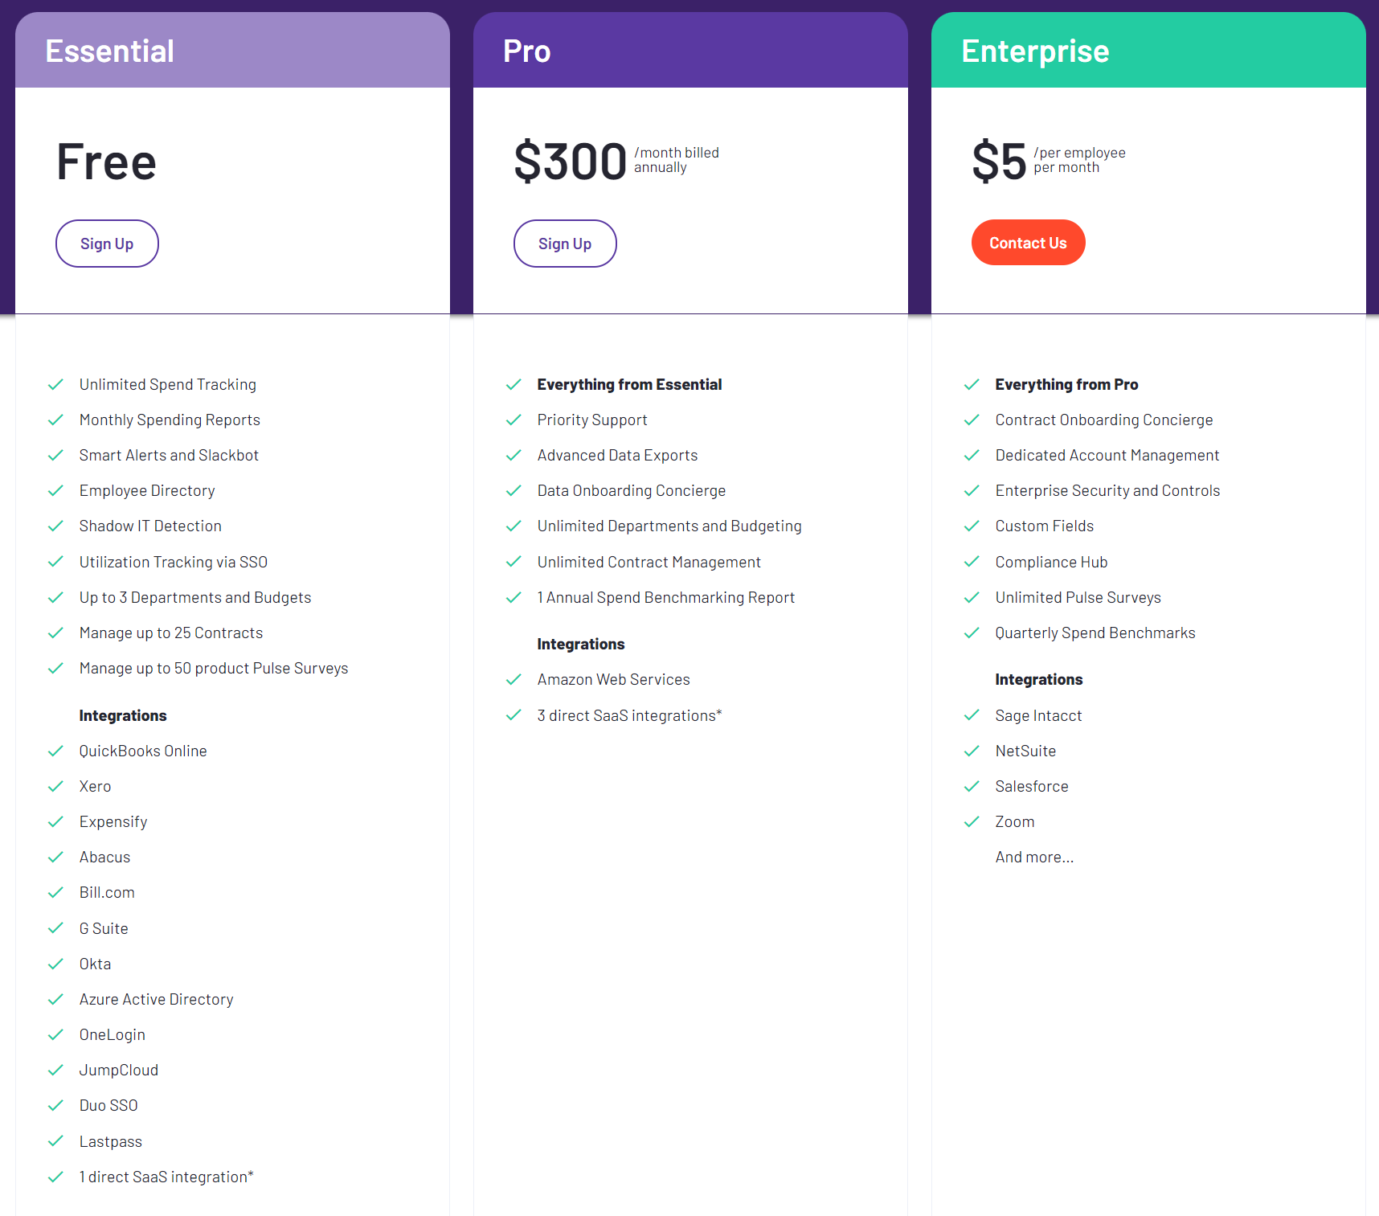Click the checkmark beside Okta integration
This screenshot has height=1216, width=1379.
(x=55, y=964)
